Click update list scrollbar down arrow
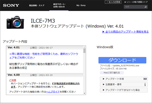The width and height of the screenshot is (152, 103). click(84, 93)
